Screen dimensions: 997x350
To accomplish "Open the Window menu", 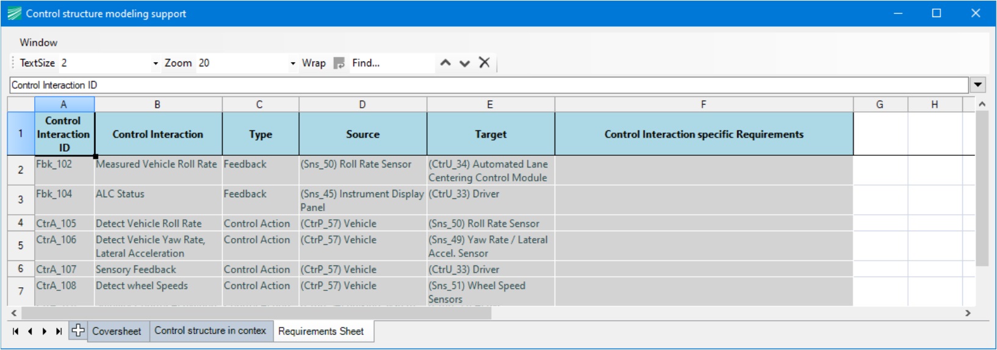I will (38, 43).
